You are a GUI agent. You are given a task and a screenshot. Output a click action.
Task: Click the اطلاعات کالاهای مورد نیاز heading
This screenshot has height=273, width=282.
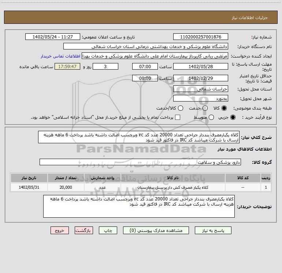(244, 149)
